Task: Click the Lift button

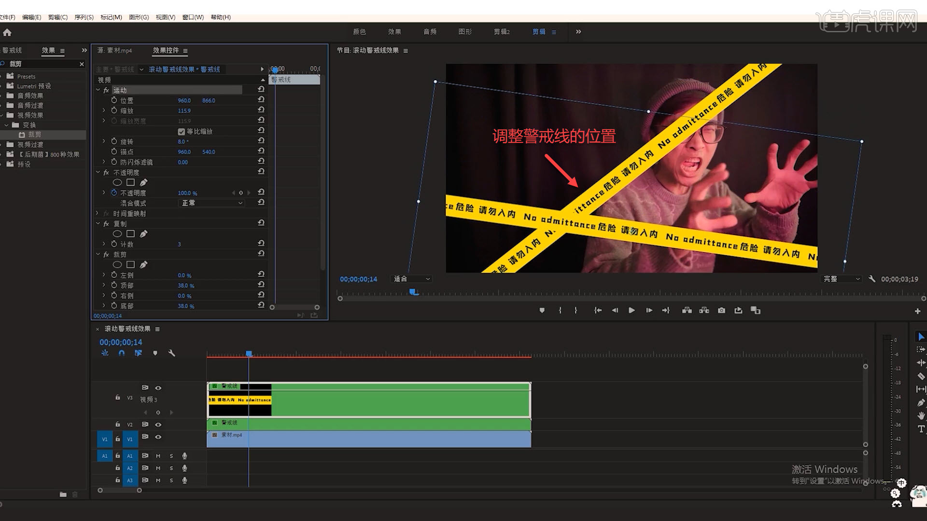Action: click(687, 311)
